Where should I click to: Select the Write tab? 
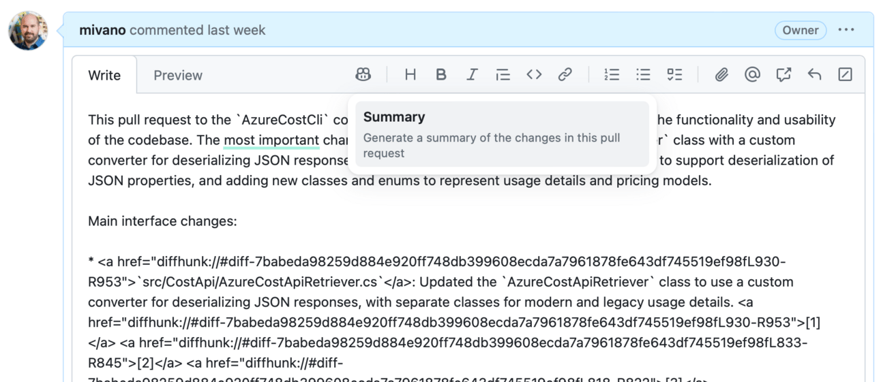(x=104, y=76)
